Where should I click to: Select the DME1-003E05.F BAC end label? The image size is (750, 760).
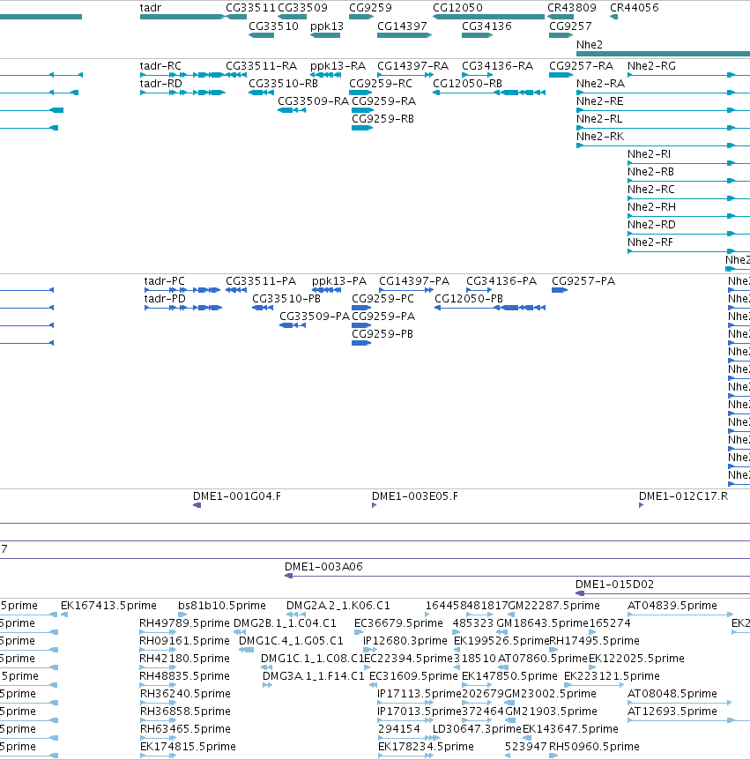coord(415,496)
